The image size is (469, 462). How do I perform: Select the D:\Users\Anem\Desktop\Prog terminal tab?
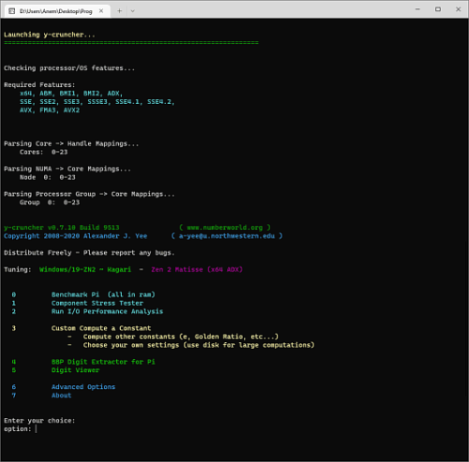[x=56, y=11]
